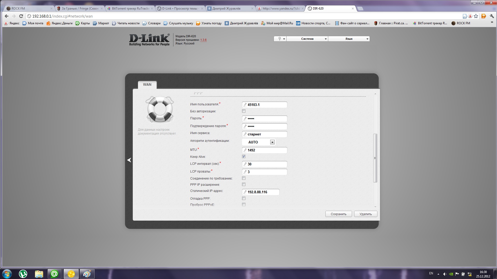This screenshot has height=279, width=497.
Task: Click the settings panel vertical scrollbar
Action: [x=375, y=158]
